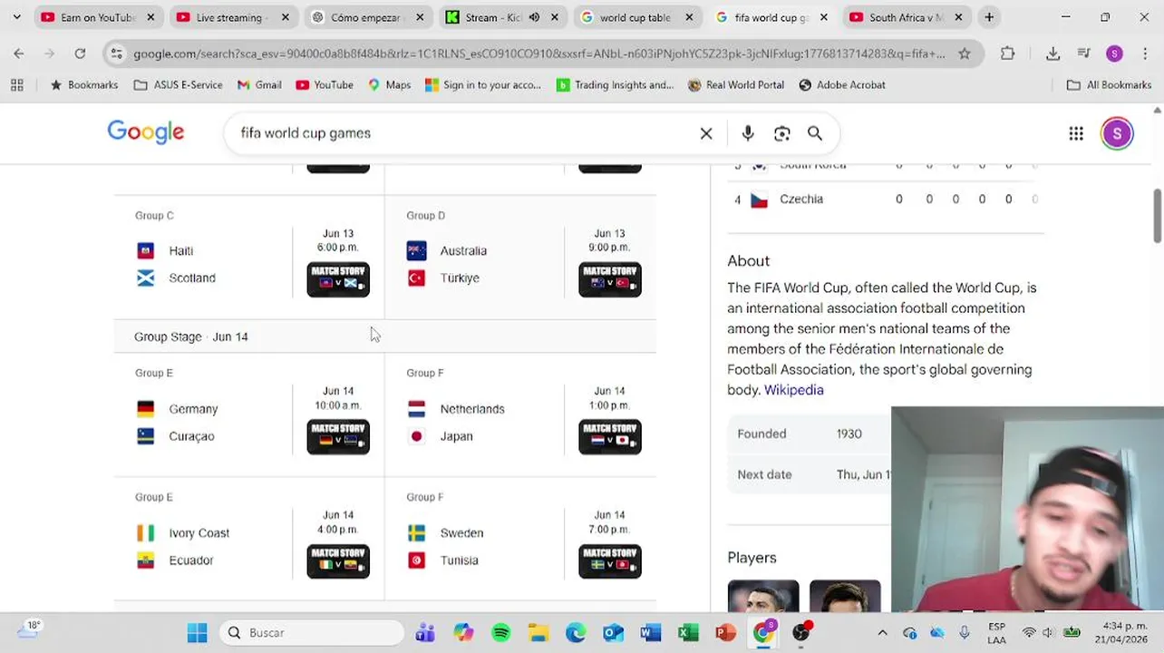Open PowerPoint from the taskbar
The image size is (1164, 653).
tap(725, 632)
